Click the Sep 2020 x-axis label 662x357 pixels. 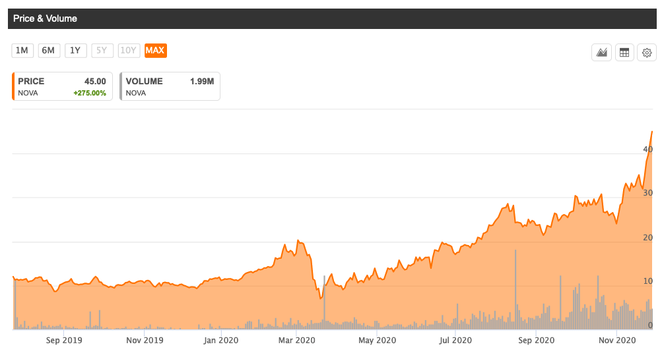click(x=536, y=341)
